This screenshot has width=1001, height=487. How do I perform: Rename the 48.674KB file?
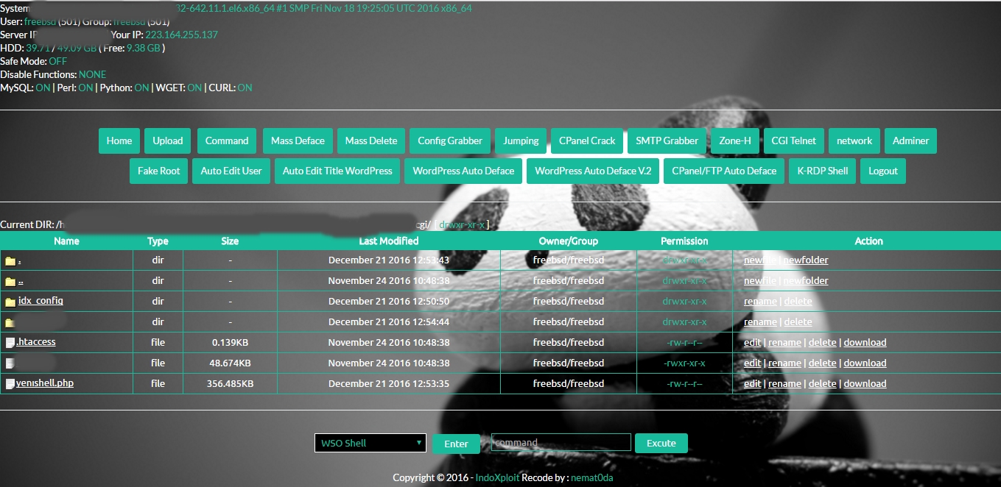coord(784,363)
